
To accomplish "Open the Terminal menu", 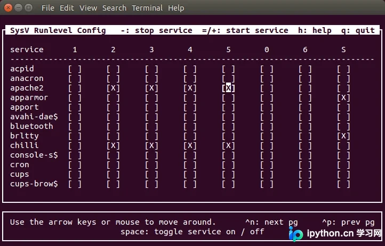I will click(x=147, y=8).
